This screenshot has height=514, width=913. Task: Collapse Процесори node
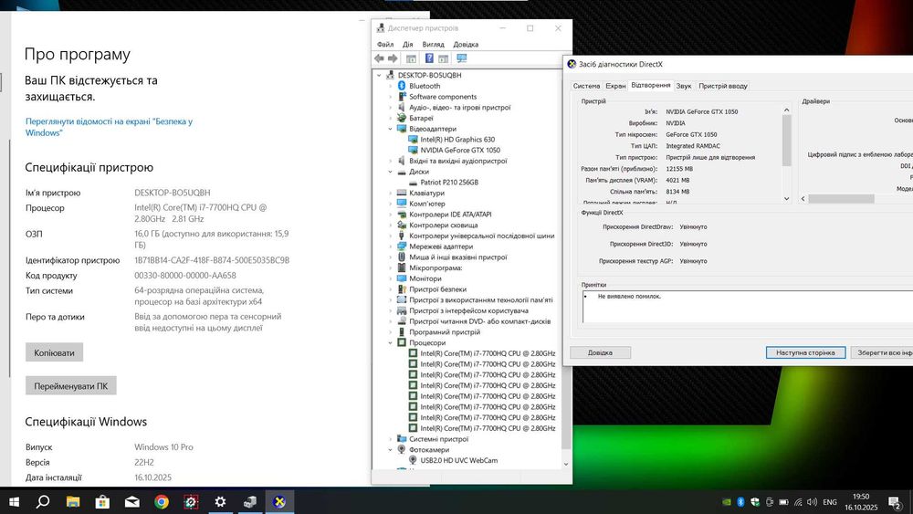click(x=391, y=343)
